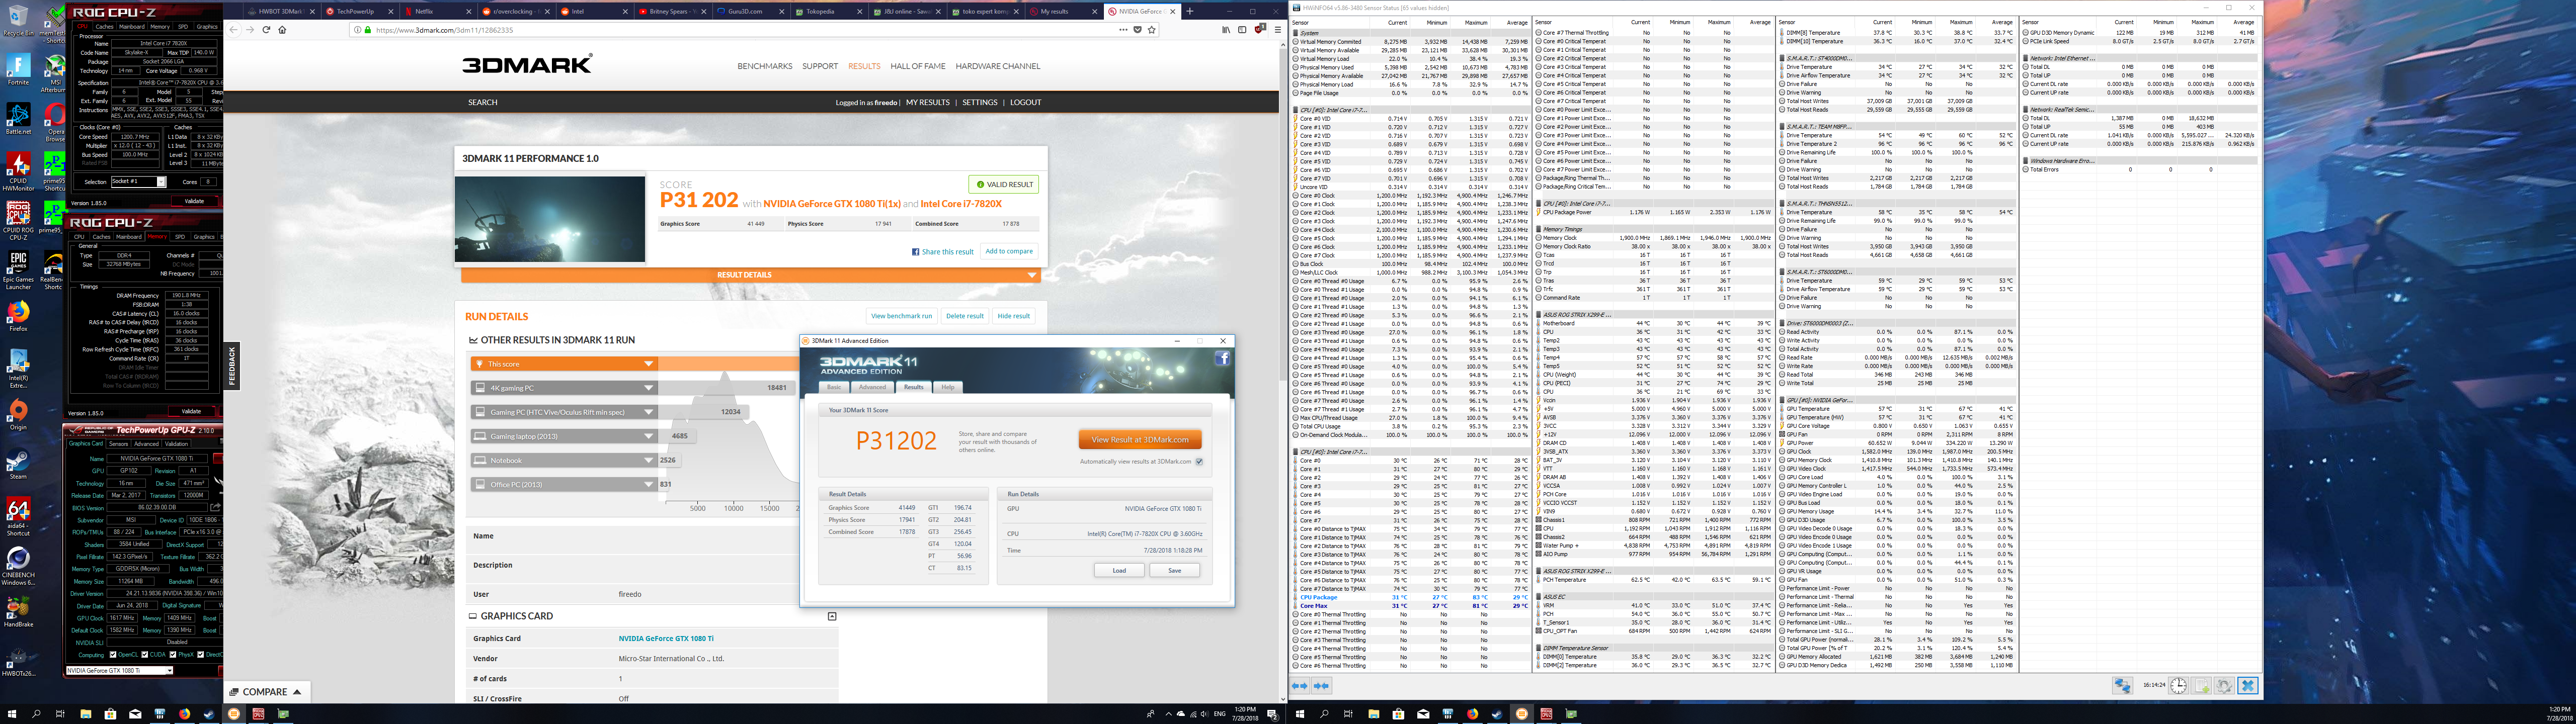Expand the Gaming laptop (2013) dropdown
The height and width of the screenshot is (724, 2576).
(x=565, y=436)
